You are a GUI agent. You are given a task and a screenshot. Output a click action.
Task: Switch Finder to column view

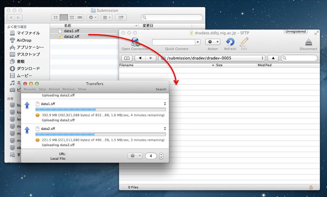click(72, 17)
